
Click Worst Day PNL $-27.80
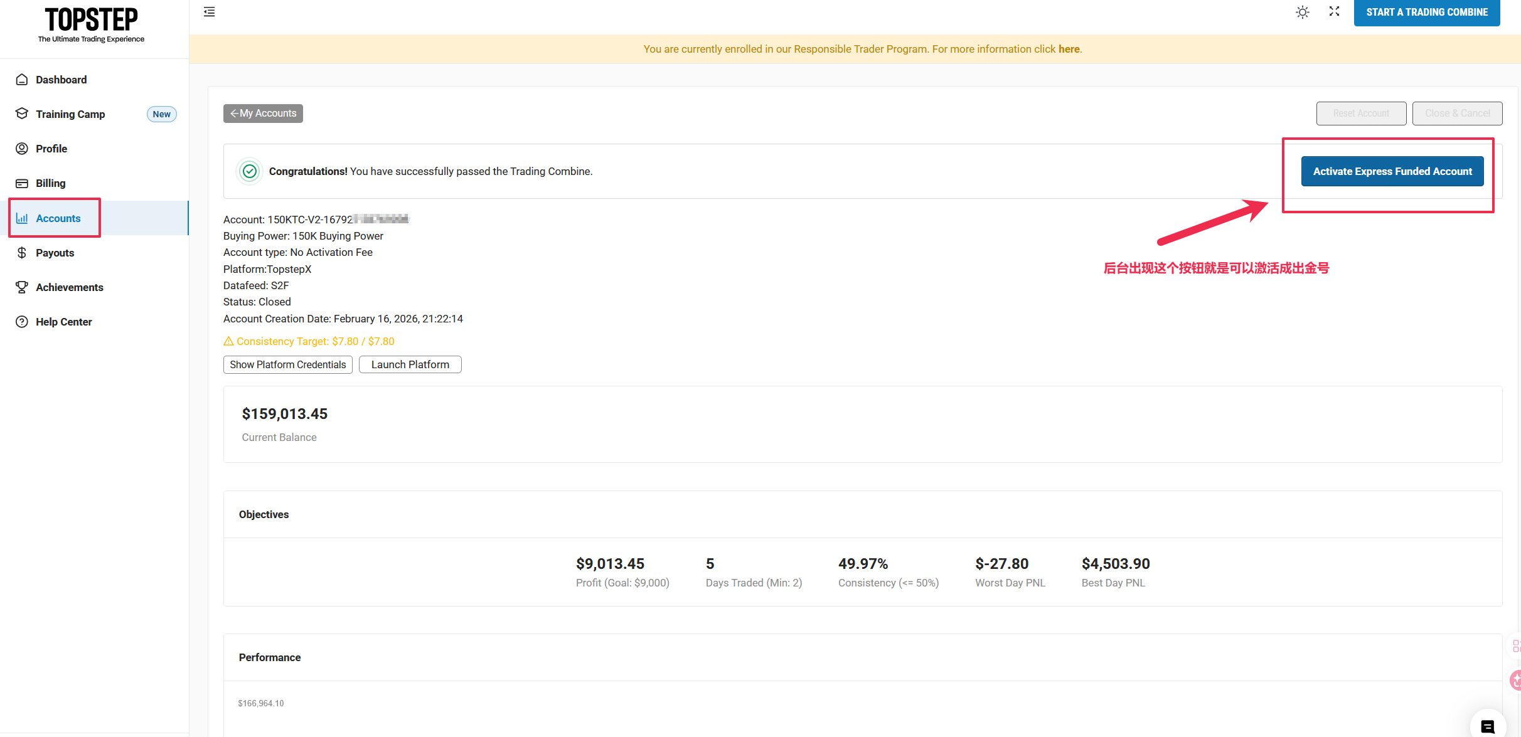click(x=1001, y=564)
